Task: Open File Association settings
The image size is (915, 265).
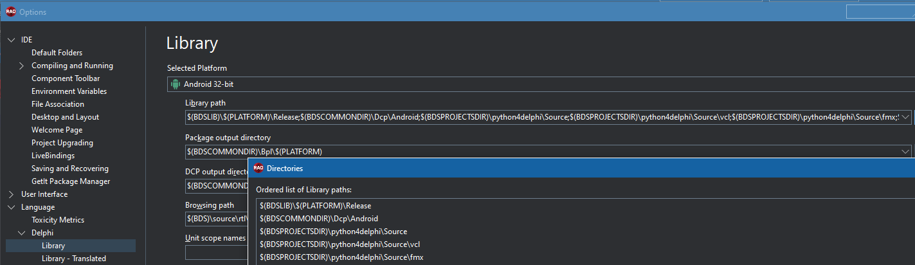Action: click(x=58, y=104)
